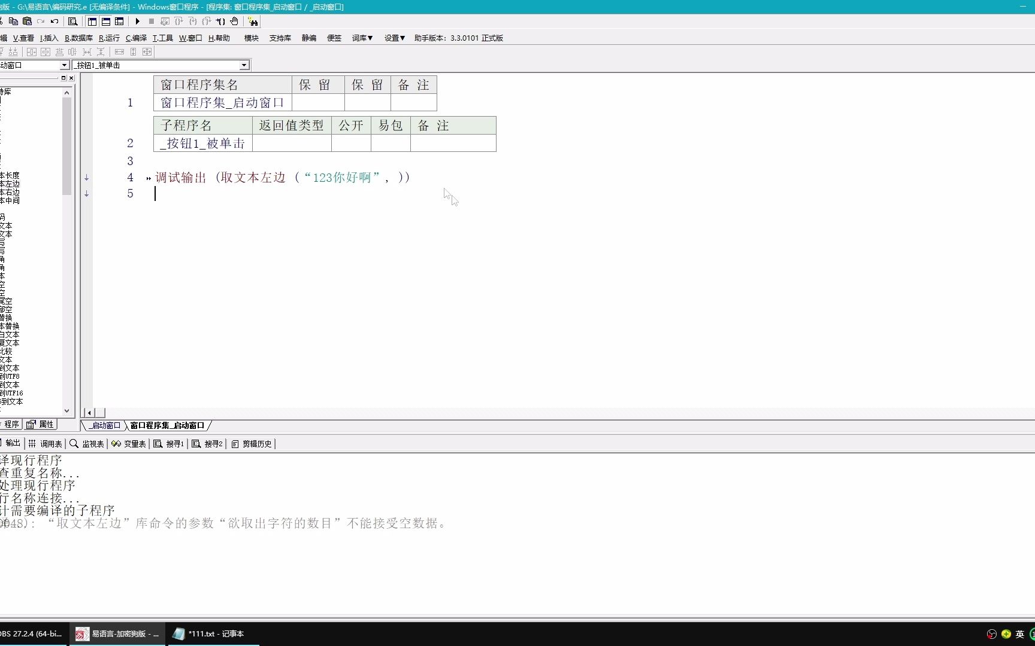Viewport: 1035px width, 646px height.
Task: Click the center horizontally icon
Action: (x=32, y=51)
